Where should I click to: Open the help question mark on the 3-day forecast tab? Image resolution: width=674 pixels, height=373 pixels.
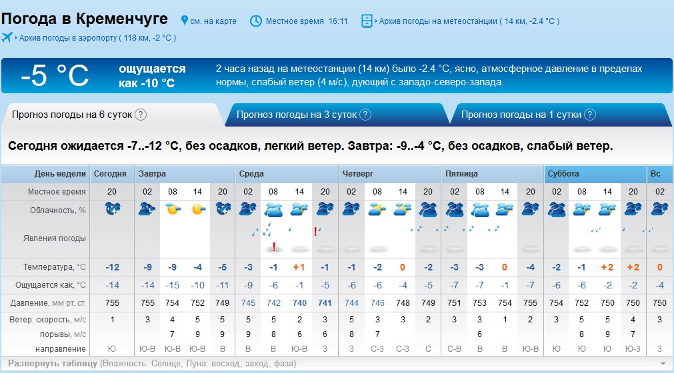[365, 115]
